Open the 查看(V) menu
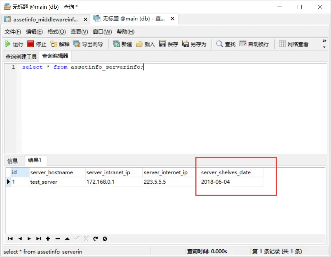Screen dimensions: 331x257 tap(79, 32)
